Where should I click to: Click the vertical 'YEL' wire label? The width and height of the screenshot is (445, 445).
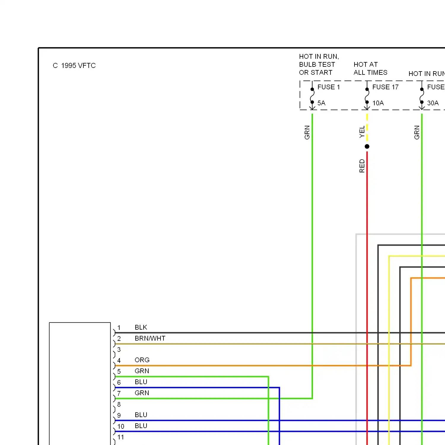362,132
